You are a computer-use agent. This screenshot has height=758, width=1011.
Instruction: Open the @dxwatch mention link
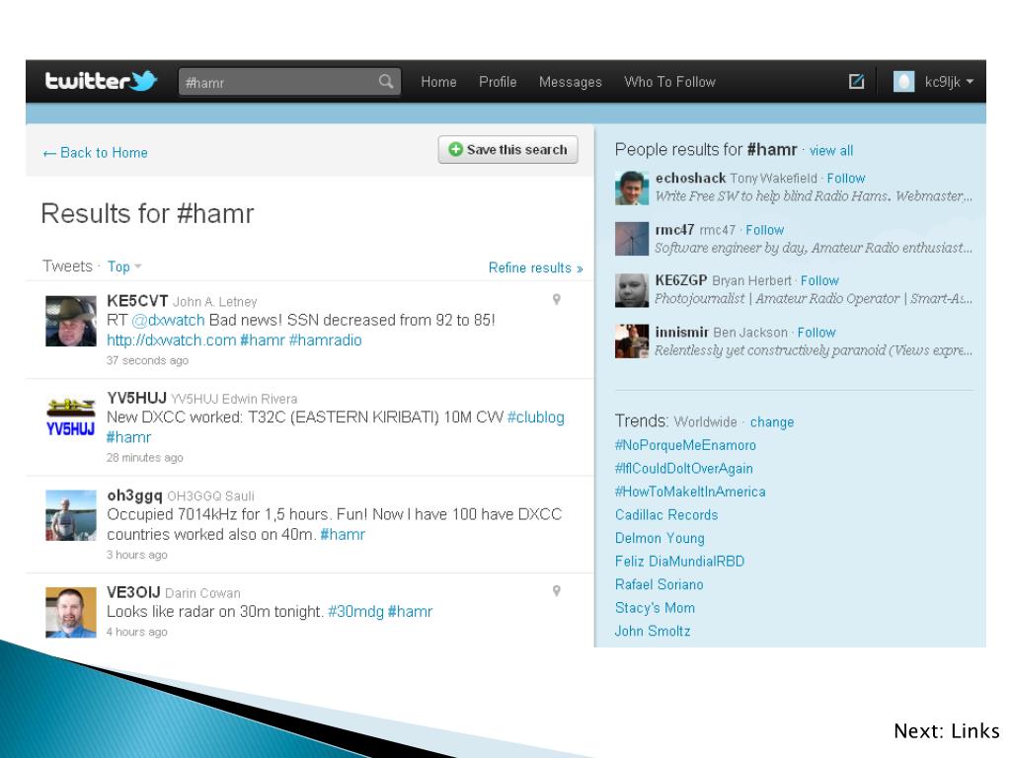(x=168, y=321)
